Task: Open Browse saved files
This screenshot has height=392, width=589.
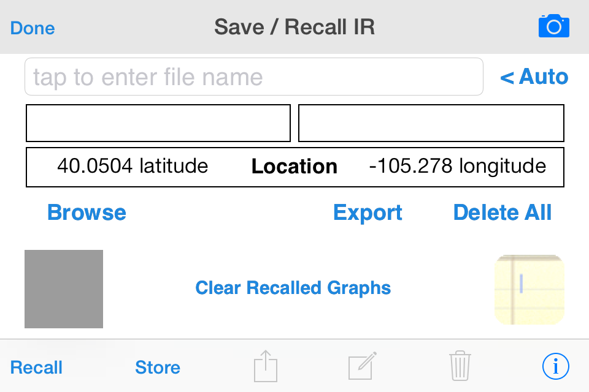Action: (x=87, y=213)
